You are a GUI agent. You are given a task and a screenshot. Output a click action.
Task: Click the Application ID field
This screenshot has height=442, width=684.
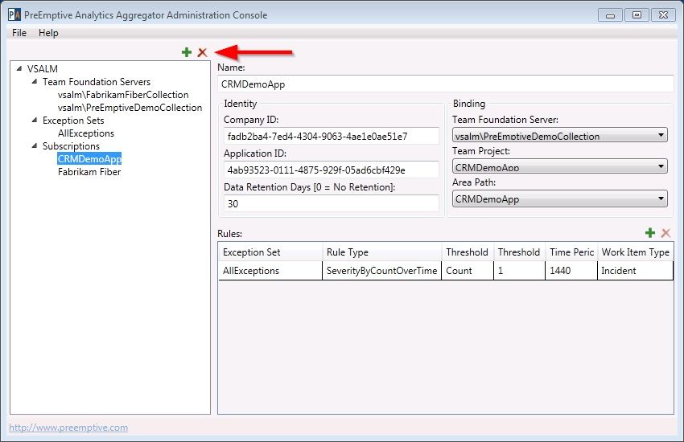point(331,170)
